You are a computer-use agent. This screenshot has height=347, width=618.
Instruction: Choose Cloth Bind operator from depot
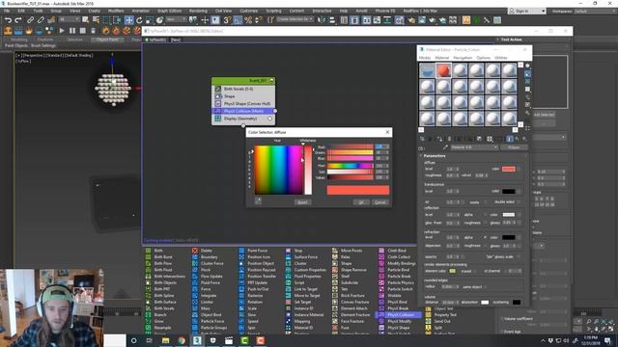coord(393,251)
